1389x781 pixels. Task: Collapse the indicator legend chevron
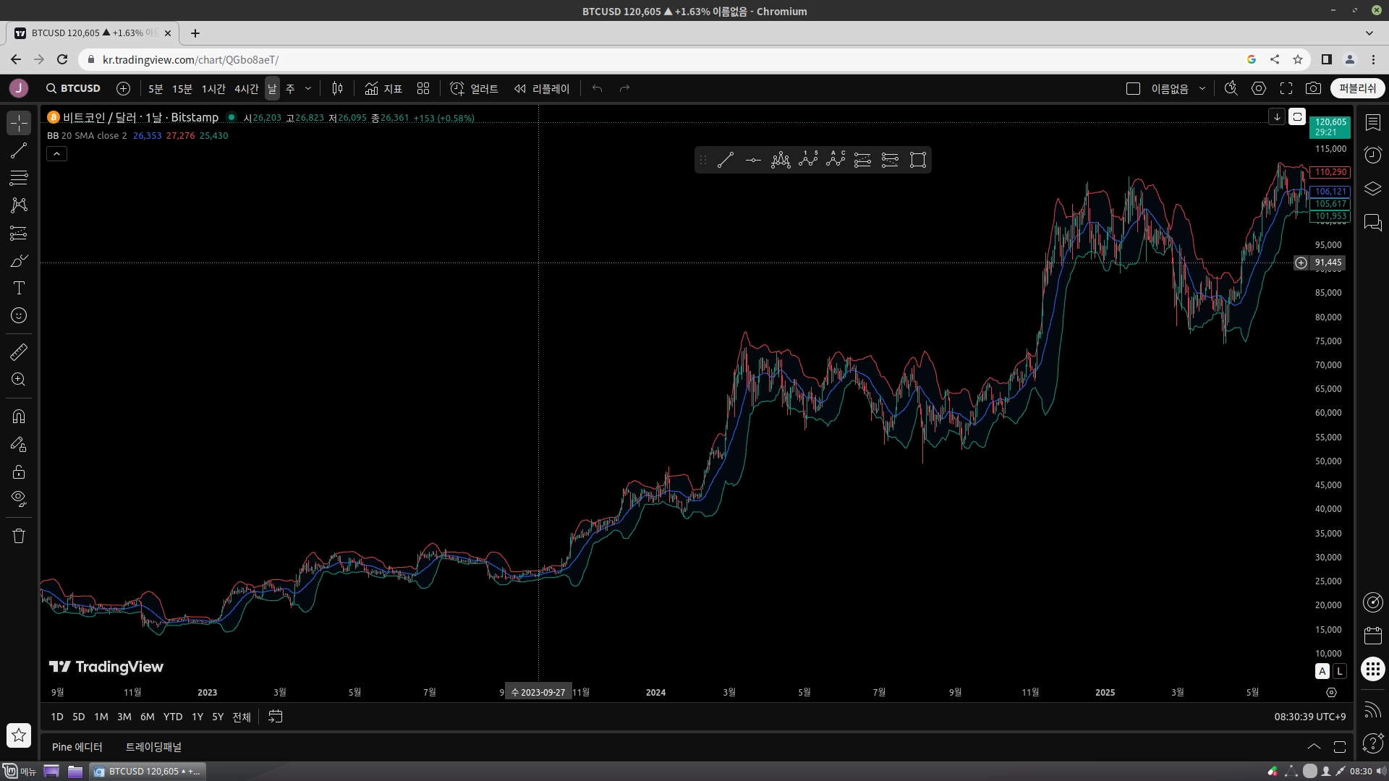(x=56, y=153)
